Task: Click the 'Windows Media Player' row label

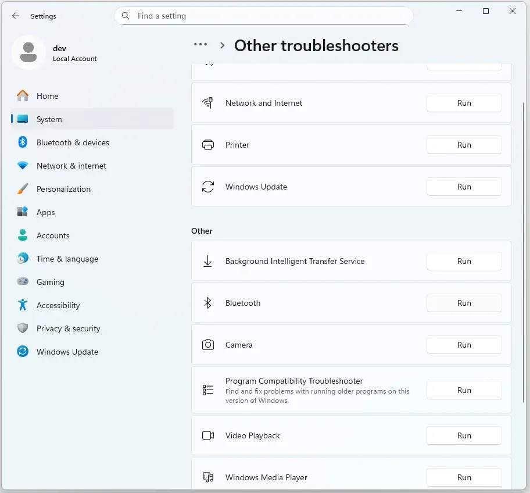Action: coord(266,478)
